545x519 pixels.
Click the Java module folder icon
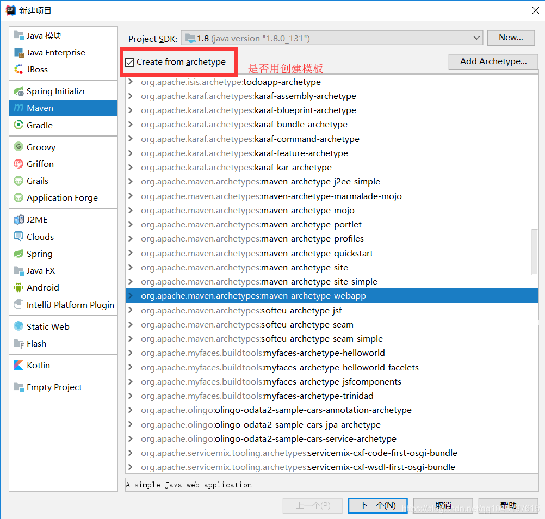pos(18,35)
